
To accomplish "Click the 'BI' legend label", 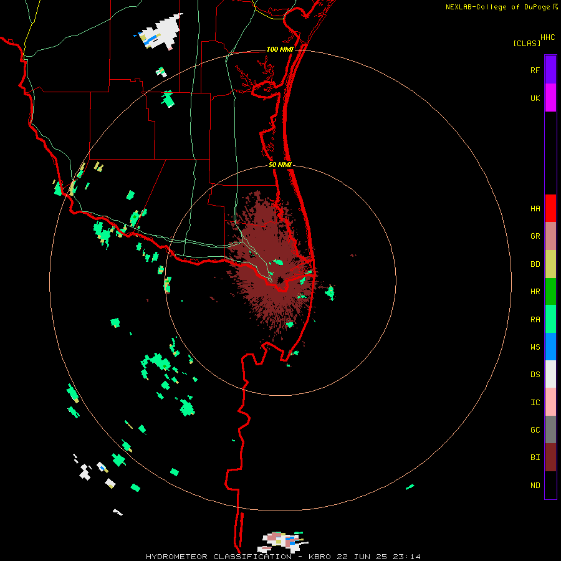I will point(535,458).
